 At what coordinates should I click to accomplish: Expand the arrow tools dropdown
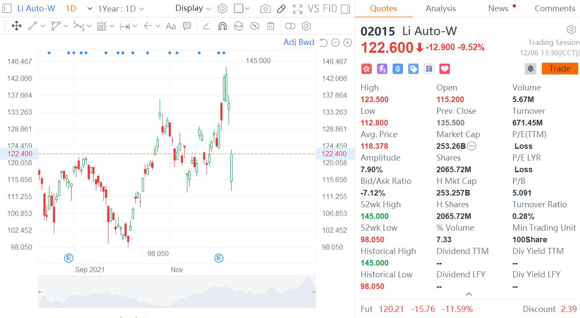tap(158, 26)
